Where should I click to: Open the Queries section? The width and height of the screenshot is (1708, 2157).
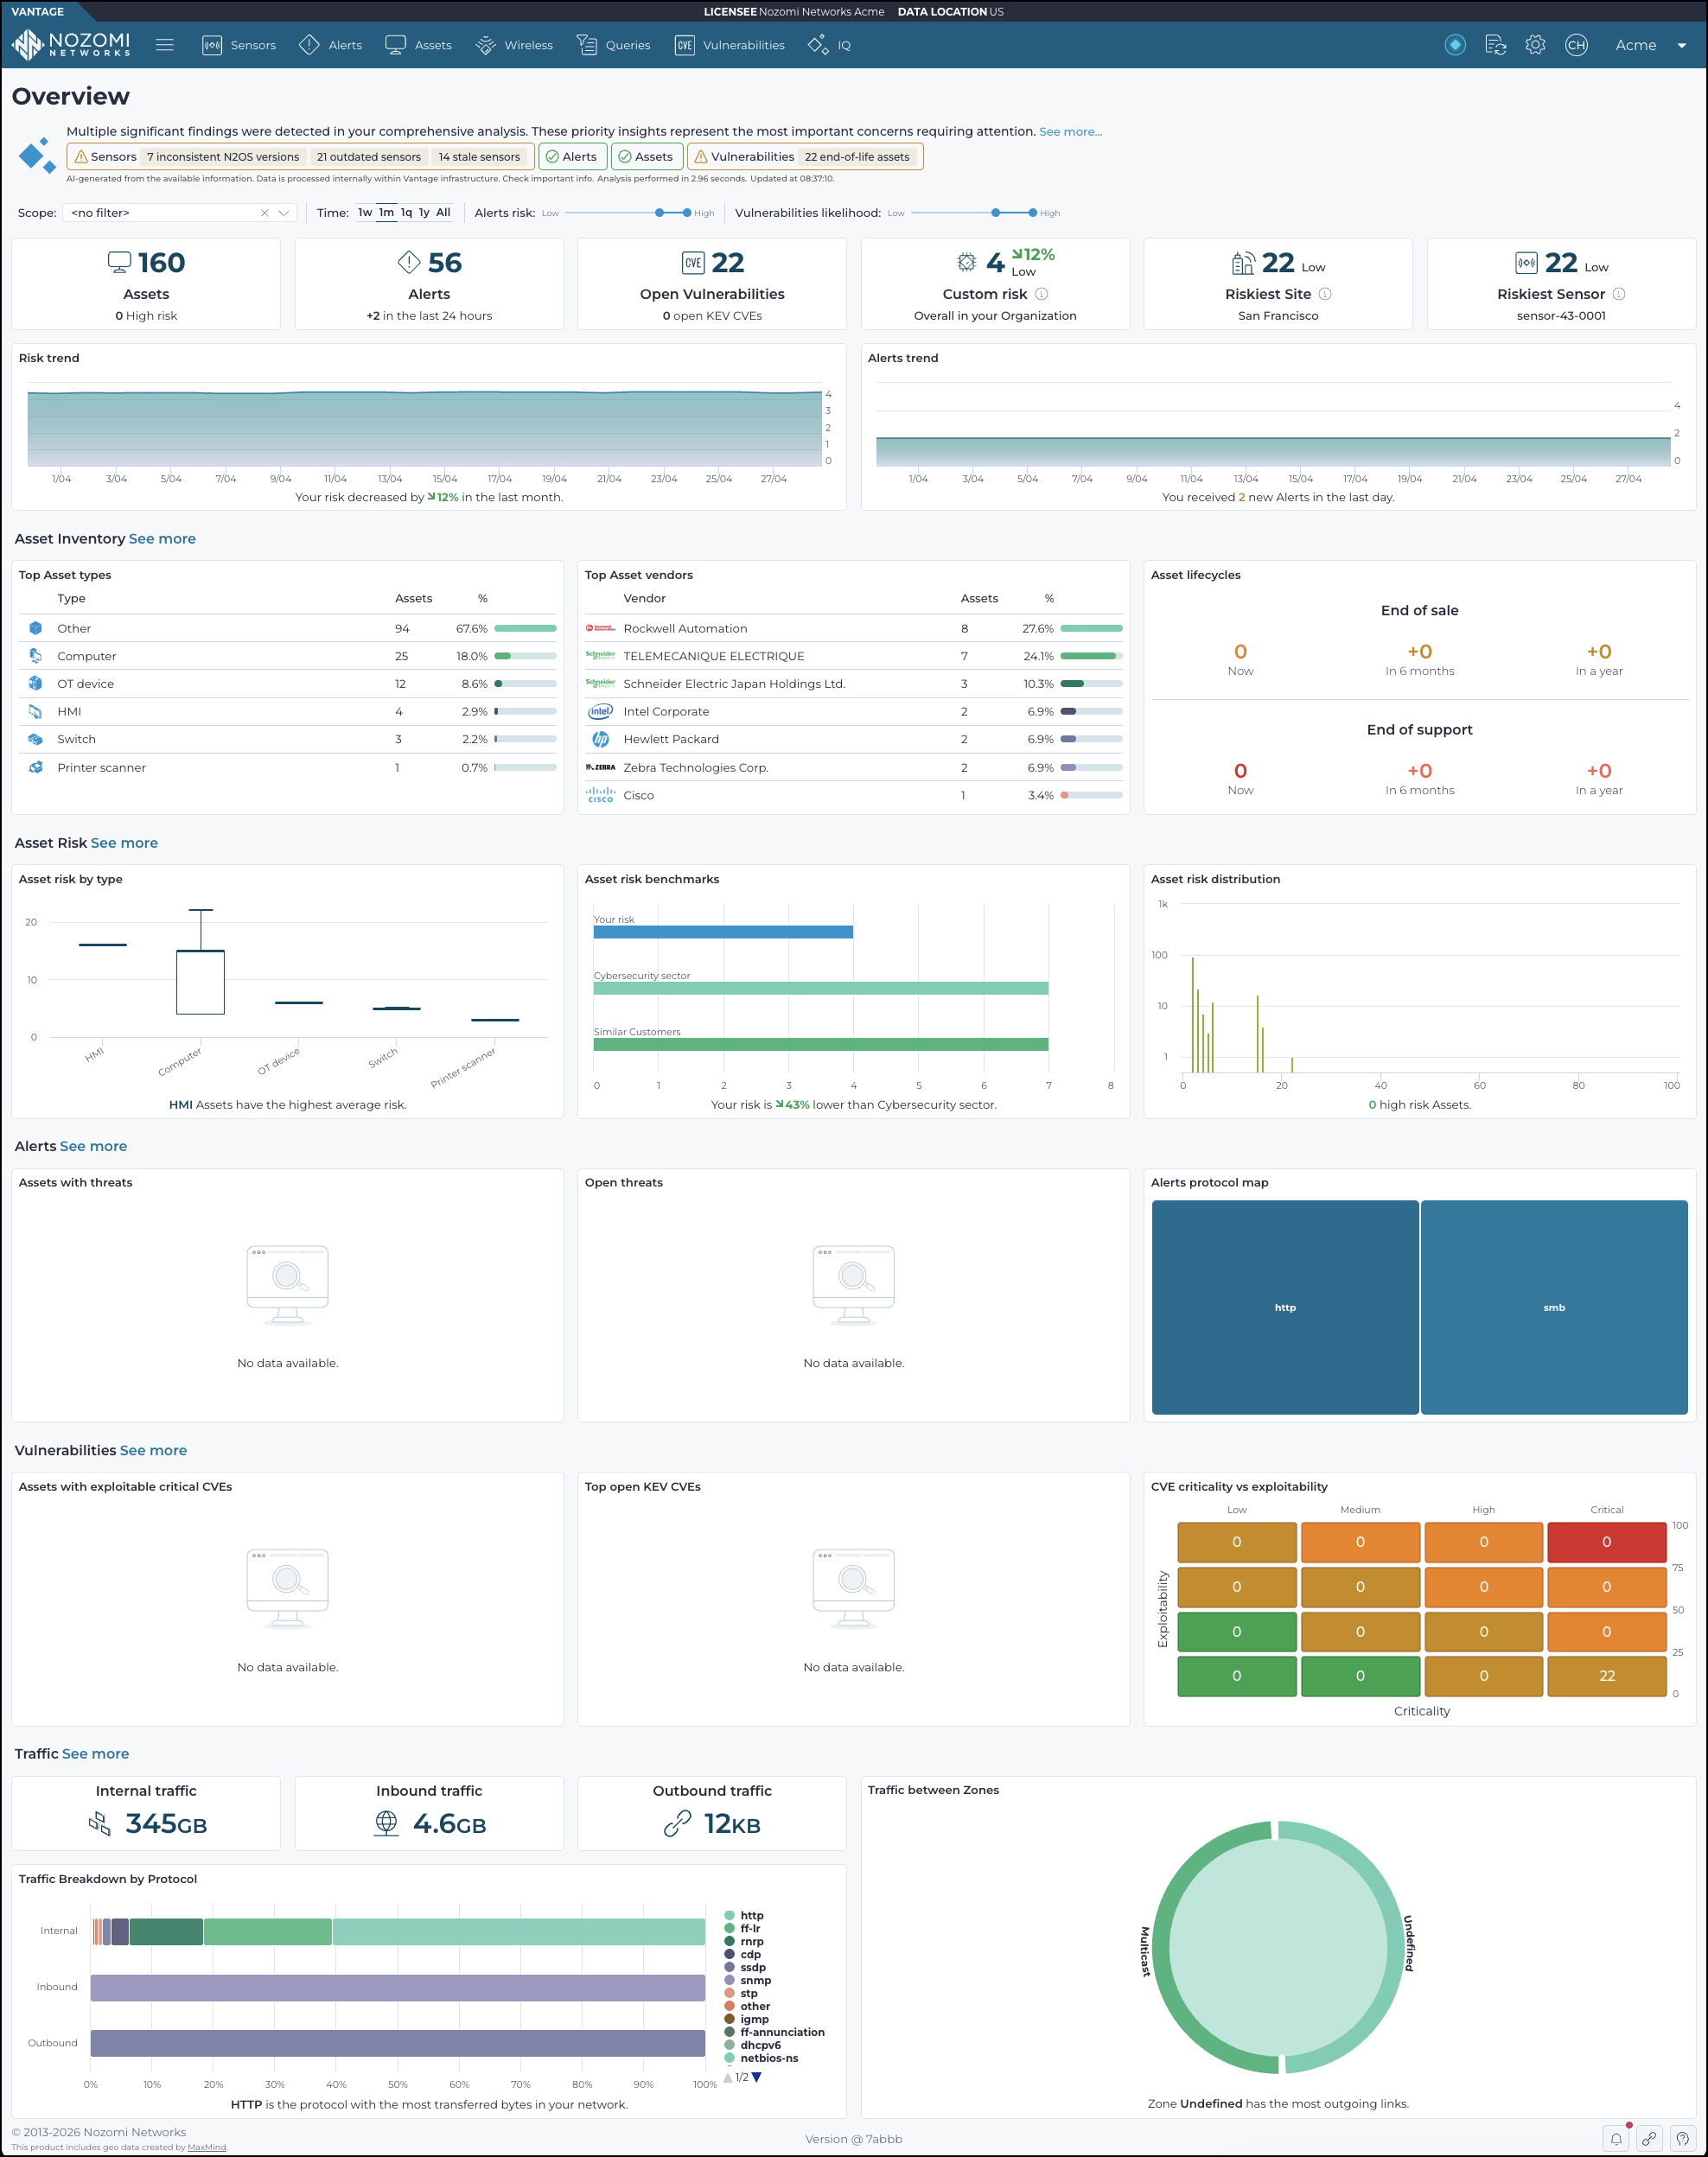click(x=613, y=45)
